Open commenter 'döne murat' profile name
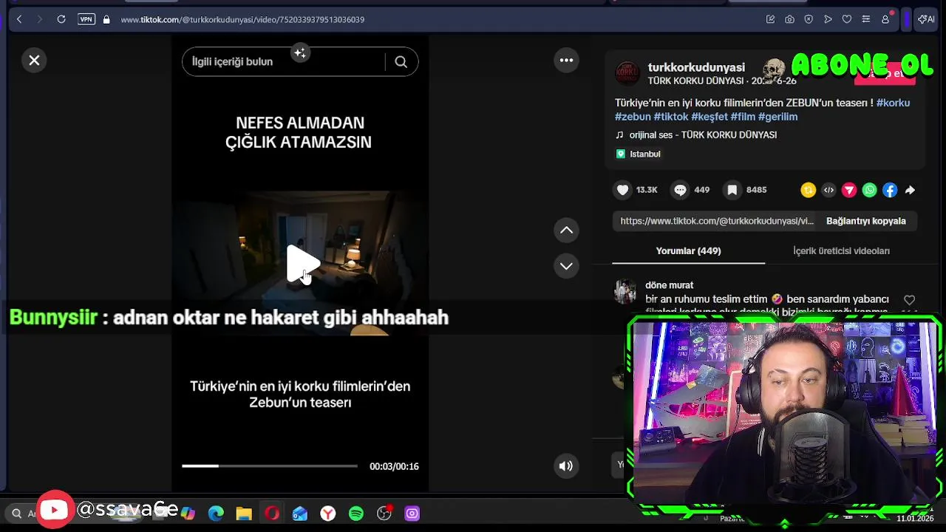Screen dimensions: 946x532 pyautogui.click(x=669, y=285)
